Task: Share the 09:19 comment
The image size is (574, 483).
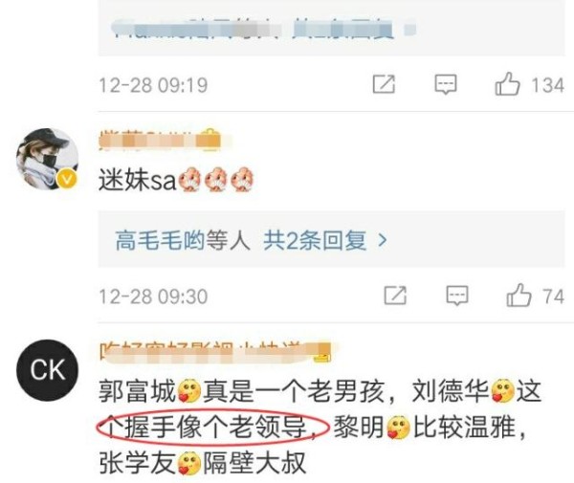Action: (384, 84)
